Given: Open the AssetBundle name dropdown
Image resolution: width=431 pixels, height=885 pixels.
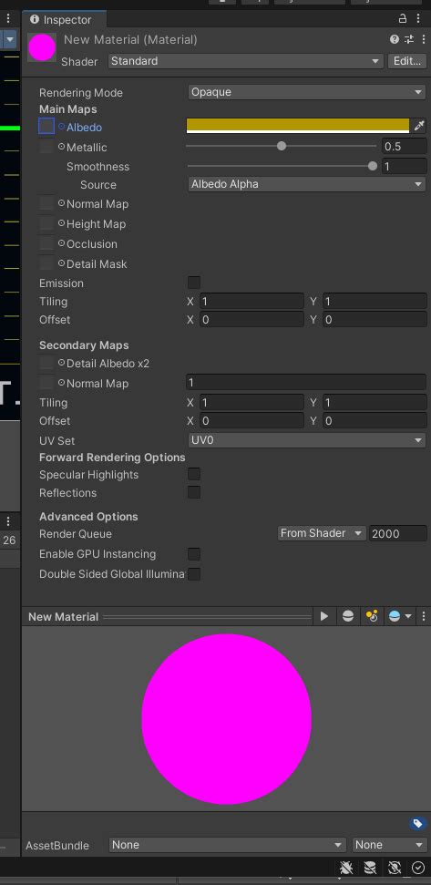Looking at the screenshot, I should coord(228,845).
